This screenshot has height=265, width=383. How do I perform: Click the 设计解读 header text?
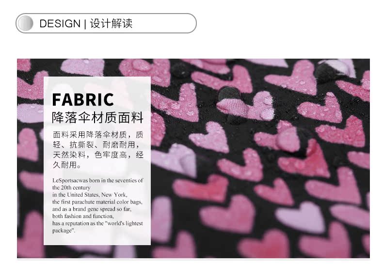tap(111, 24)
